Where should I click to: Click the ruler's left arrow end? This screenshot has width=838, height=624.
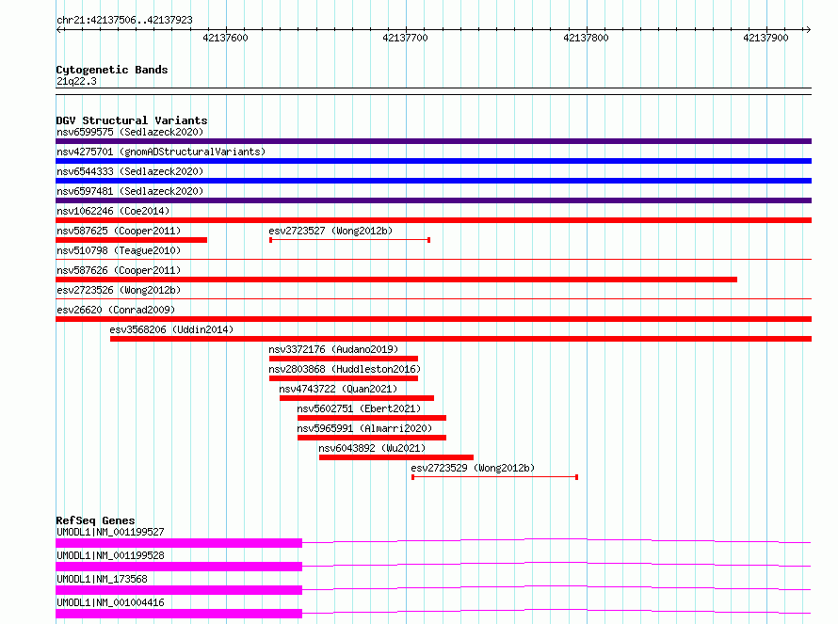[59, 30]
